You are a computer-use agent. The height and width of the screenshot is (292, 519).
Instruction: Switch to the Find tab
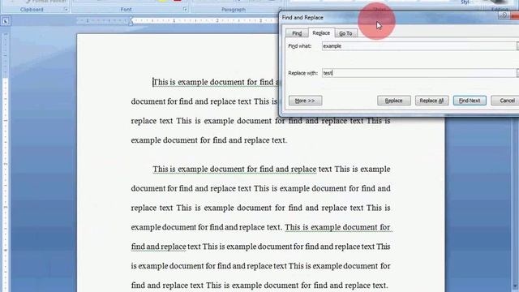tap(297, 33)
